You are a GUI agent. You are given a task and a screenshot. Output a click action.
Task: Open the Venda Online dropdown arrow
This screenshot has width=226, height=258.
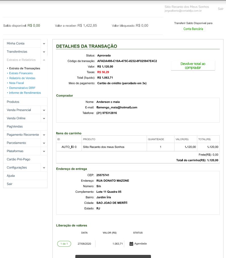tap(44, 118)
